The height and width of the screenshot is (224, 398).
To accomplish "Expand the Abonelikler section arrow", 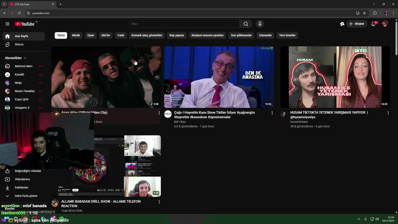I will click(25, 58).
